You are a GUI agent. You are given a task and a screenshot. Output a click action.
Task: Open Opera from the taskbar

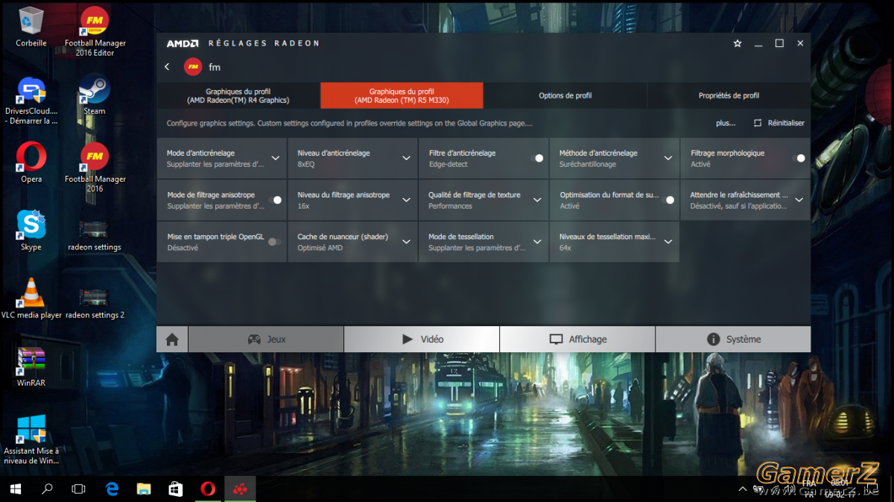208,489
